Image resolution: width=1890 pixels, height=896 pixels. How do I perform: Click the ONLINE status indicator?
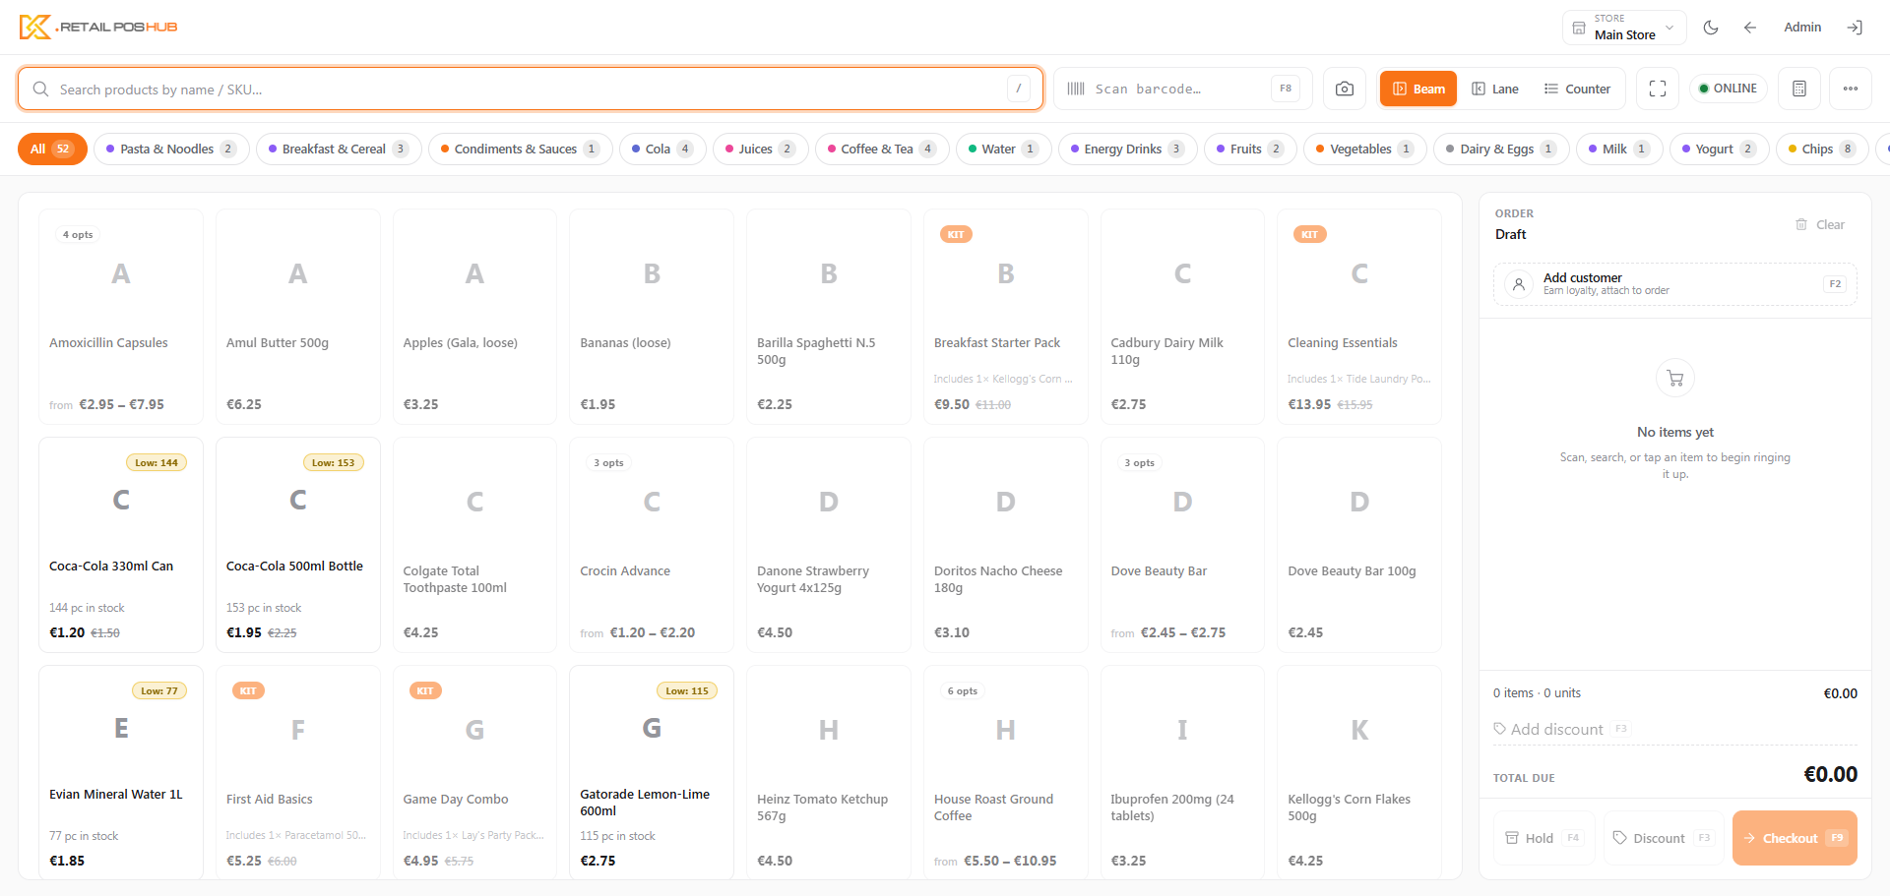1729,89
